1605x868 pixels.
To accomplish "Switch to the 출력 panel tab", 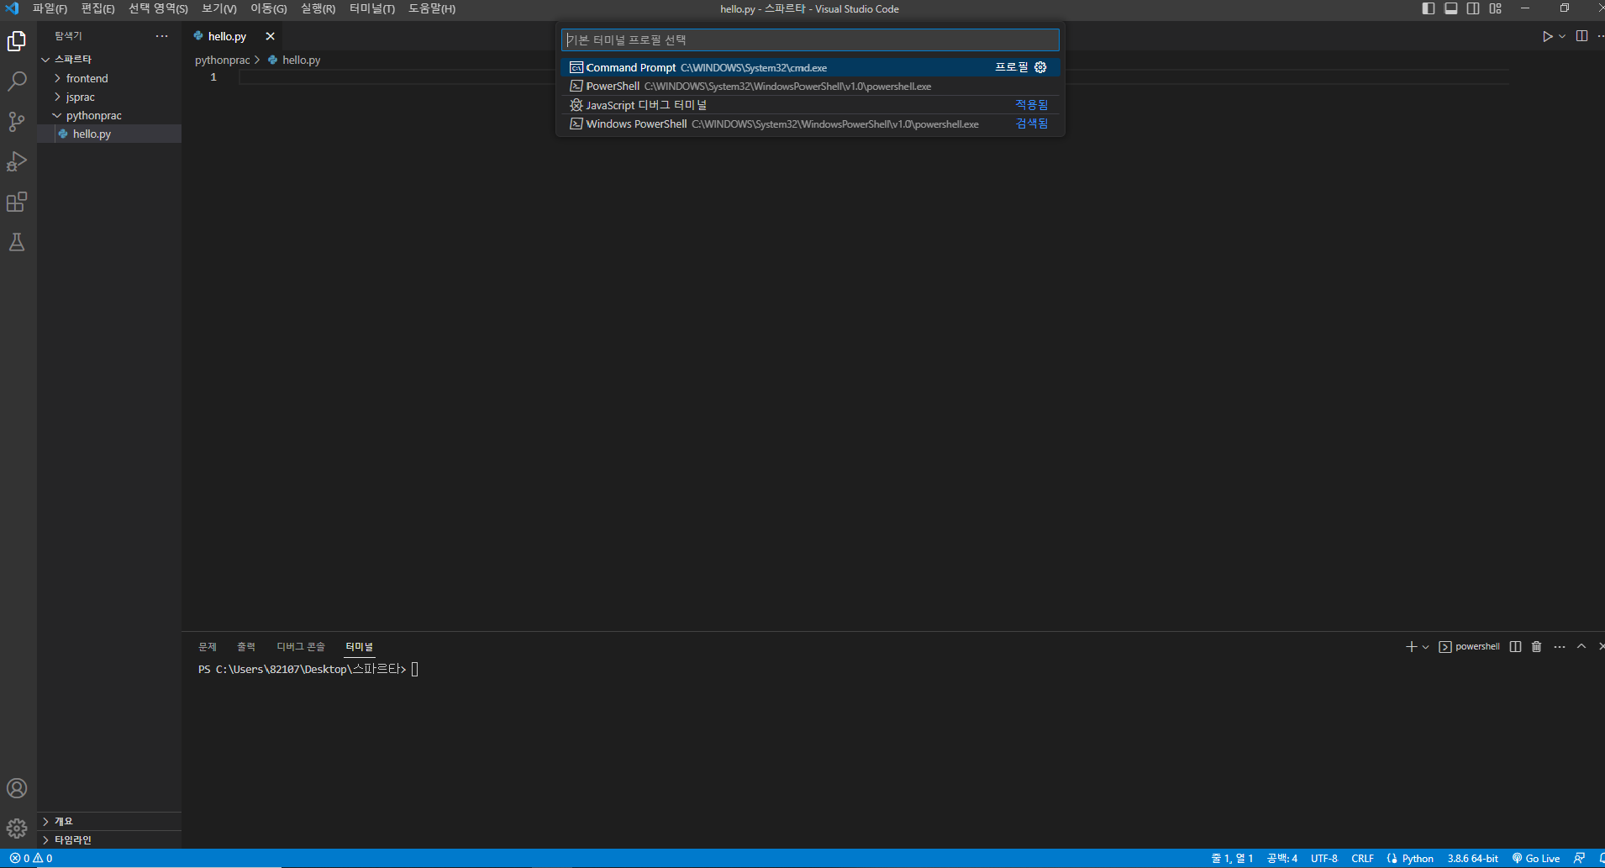I will pos(246,646).
